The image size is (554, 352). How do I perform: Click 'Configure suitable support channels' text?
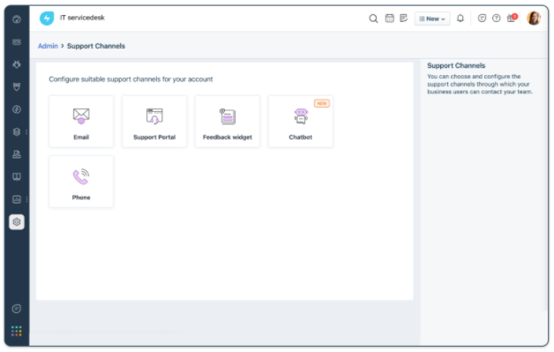pyautogui.click(x=131, y=79)
